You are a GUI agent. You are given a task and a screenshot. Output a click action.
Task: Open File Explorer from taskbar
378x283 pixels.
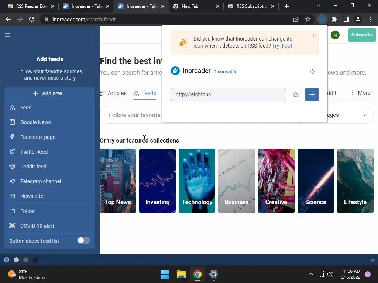(181, 274)
